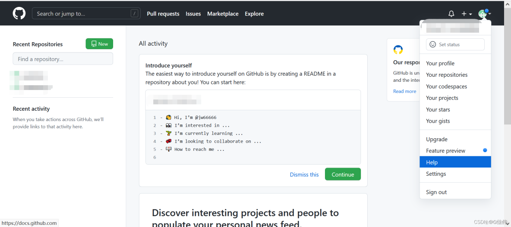Viewport: 511px width, 227px height.
Task: Open Settings from the user menu
Action: click(436, 174)
